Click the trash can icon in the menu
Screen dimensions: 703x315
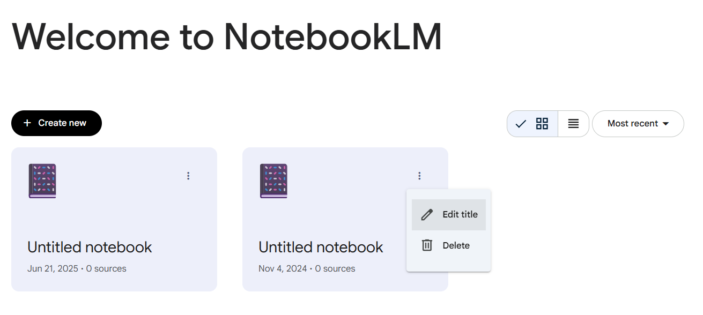point(427,245)
